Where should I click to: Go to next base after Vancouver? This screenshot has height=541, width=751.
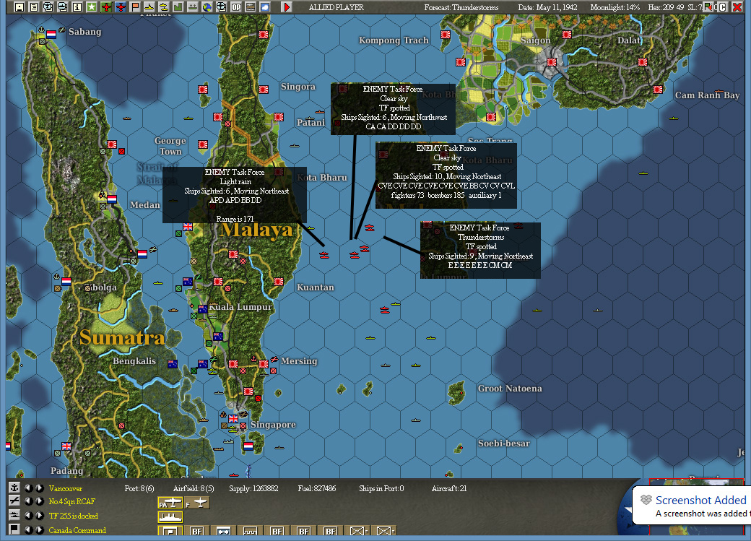click(x=40, y=488)
